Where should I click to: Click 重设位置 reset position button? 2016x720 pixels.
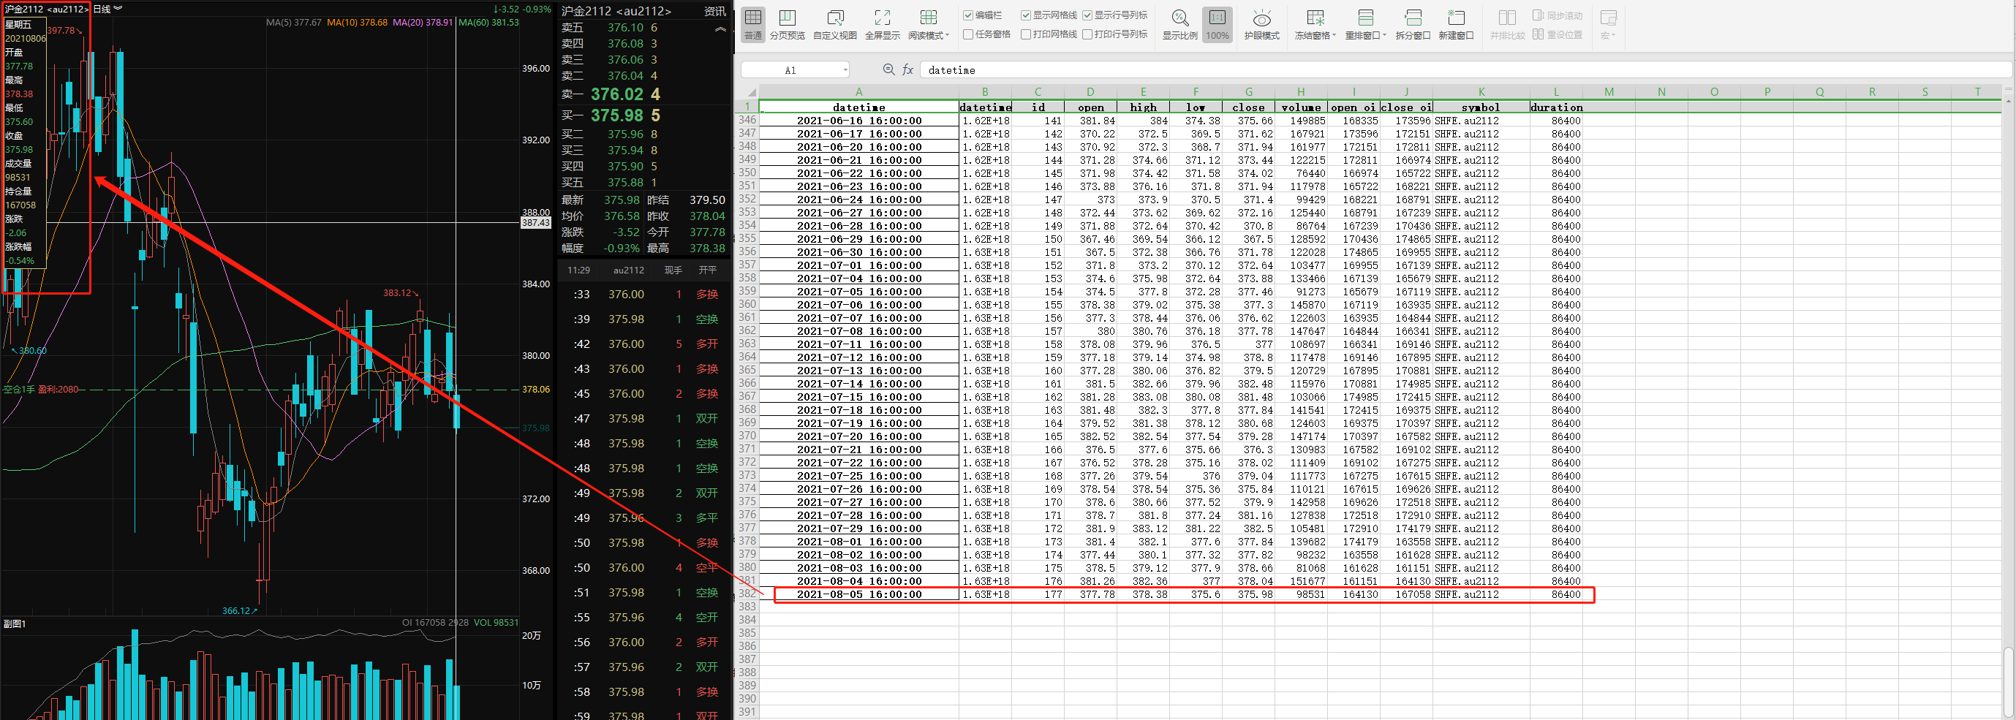pyautogui.click(x=1558, y=34)
